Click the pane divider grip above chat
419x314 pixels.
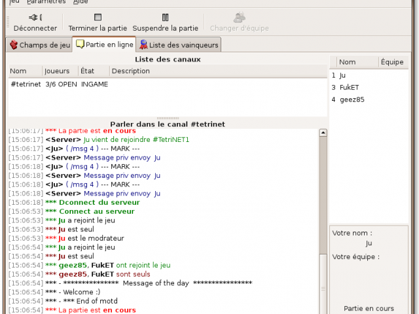pyautogui.click(x=168, y=118)
